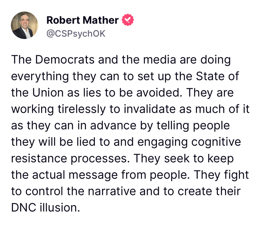
Task: Open the Robert Mather display name
Action: point(82,20)
